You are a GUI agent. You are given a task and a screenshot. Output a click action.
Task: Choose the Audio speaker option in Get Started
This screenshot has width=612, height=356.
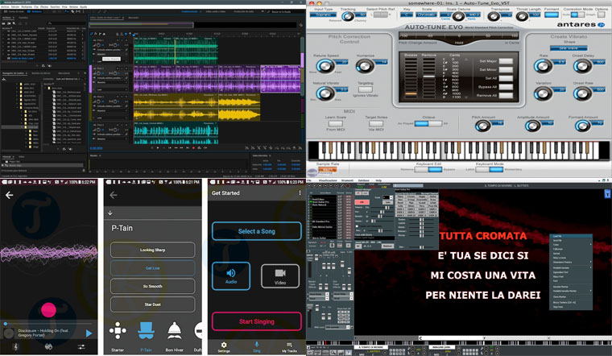(231, 276)
